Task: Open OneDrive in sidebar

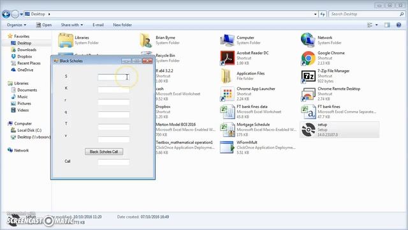Action: 25,70
